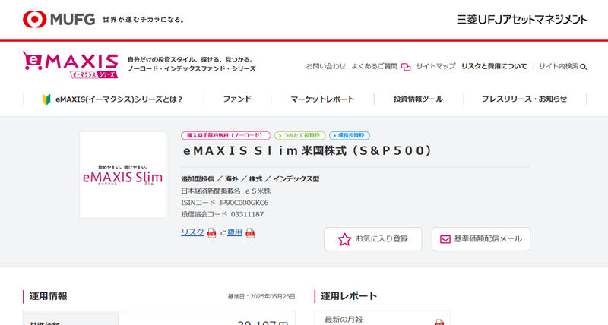Click the fund title eMAXIS Slim 米国株式（S&P500）

(307, 150)
